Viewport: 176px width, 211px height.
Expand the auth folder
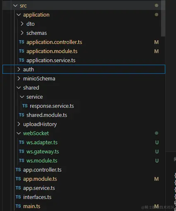84,69
